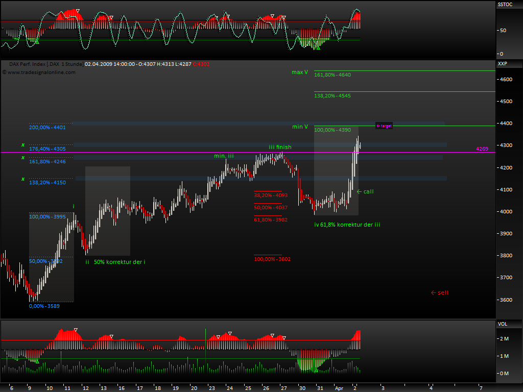Click the Apr label on the time axis

pyautogui.click(x=339, y=388)
